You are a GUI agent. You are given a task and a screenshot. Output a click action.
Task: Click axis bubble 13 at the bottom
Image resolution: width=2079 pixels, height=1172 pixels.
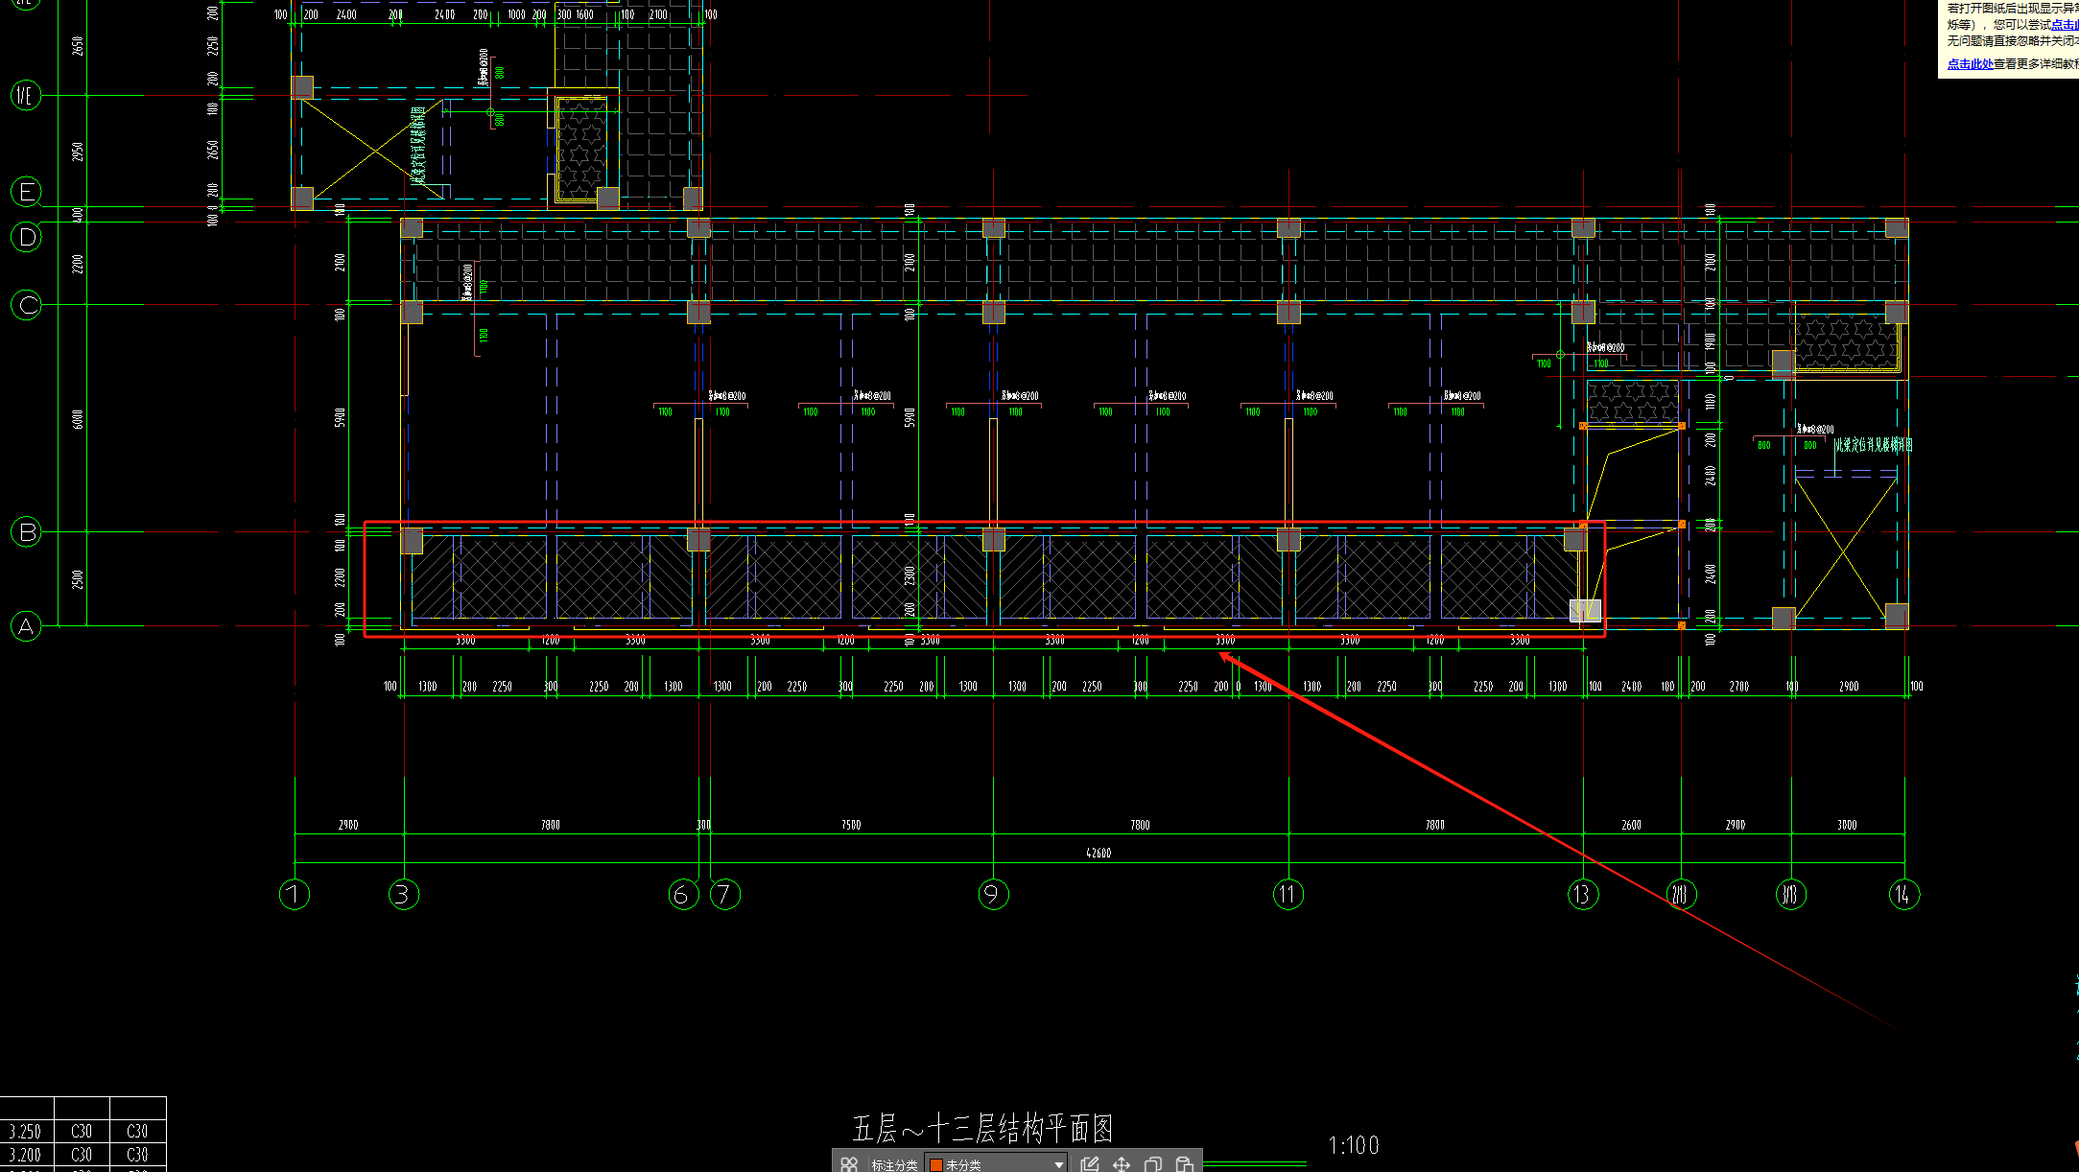click(1583, 895)
